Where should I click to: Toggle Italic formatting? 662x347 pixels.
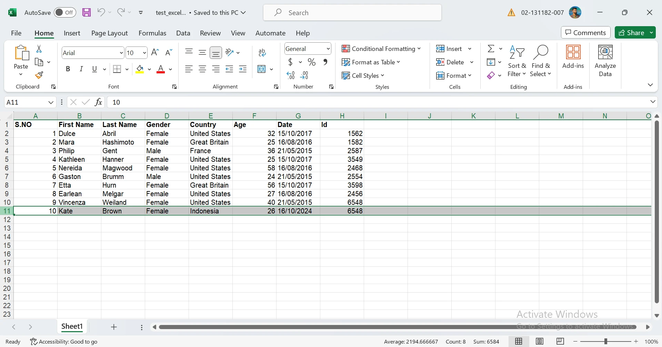81,69
